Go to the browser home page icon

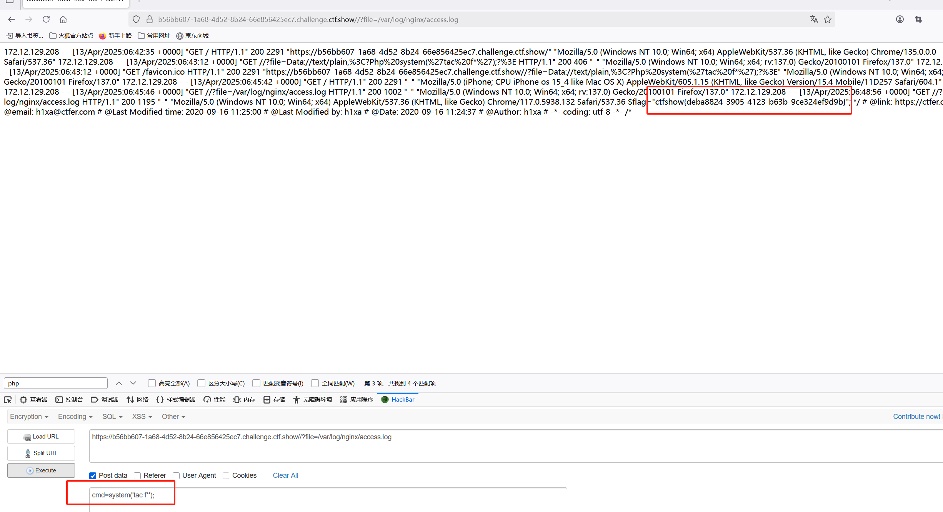coord(63,19)
